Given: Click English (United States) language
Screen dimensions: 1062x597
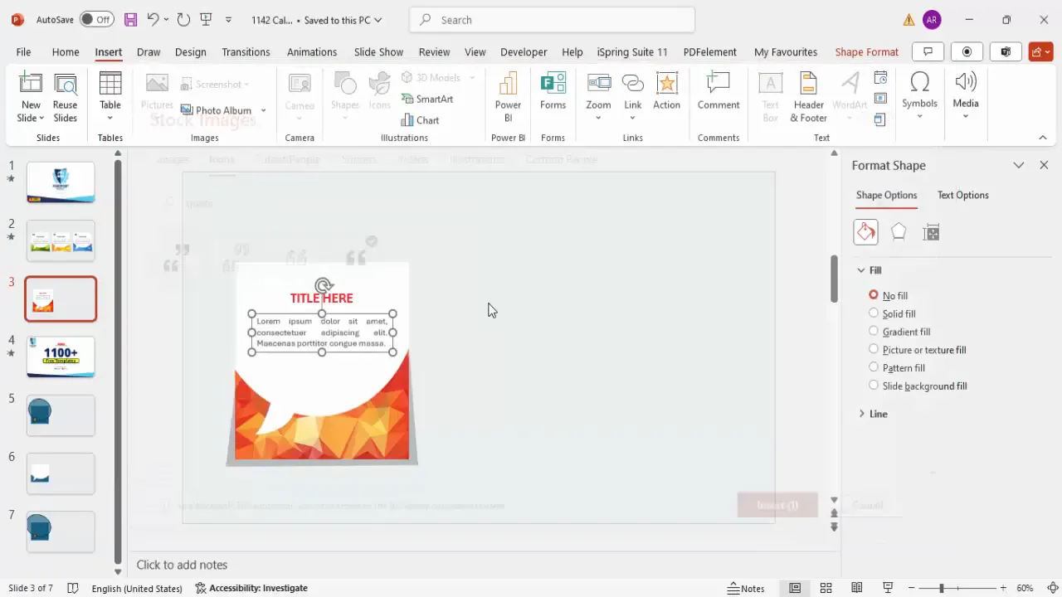Looking at the screenshot, I should (137, 588).
